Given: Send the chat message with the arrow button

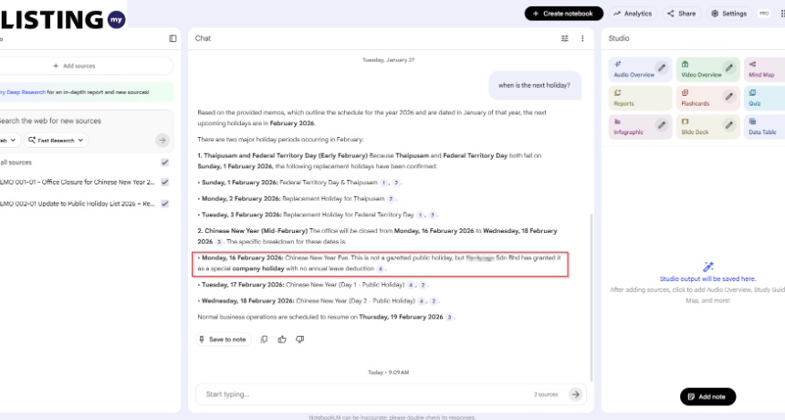Looking at the screenshot, I should 576,394.
